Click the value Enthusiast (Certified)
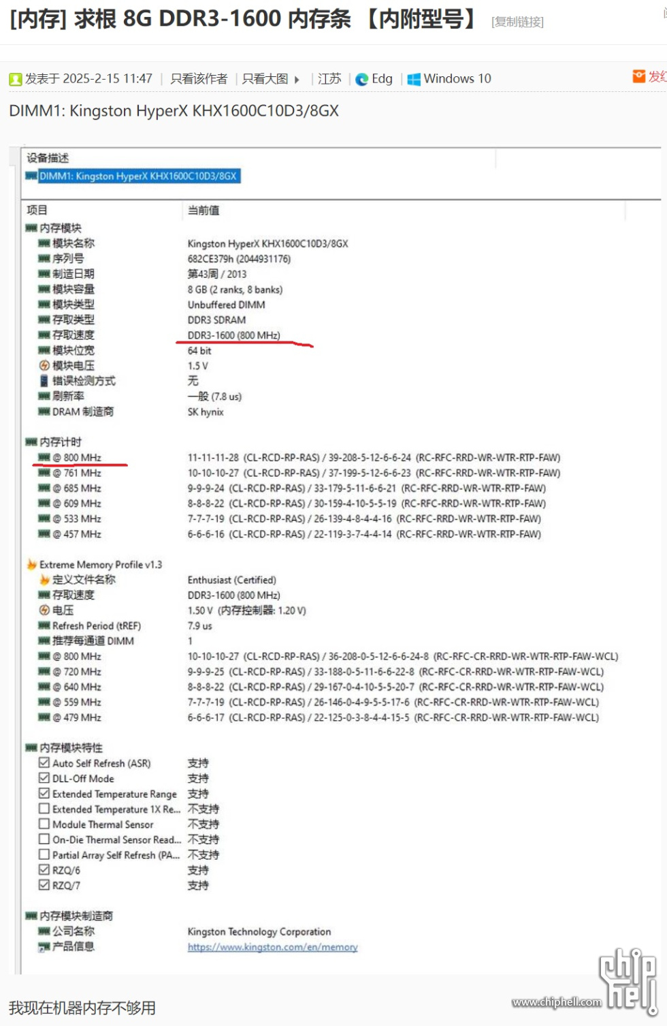This screenshot has height=1026, width=667. click(x=232, y=580)
